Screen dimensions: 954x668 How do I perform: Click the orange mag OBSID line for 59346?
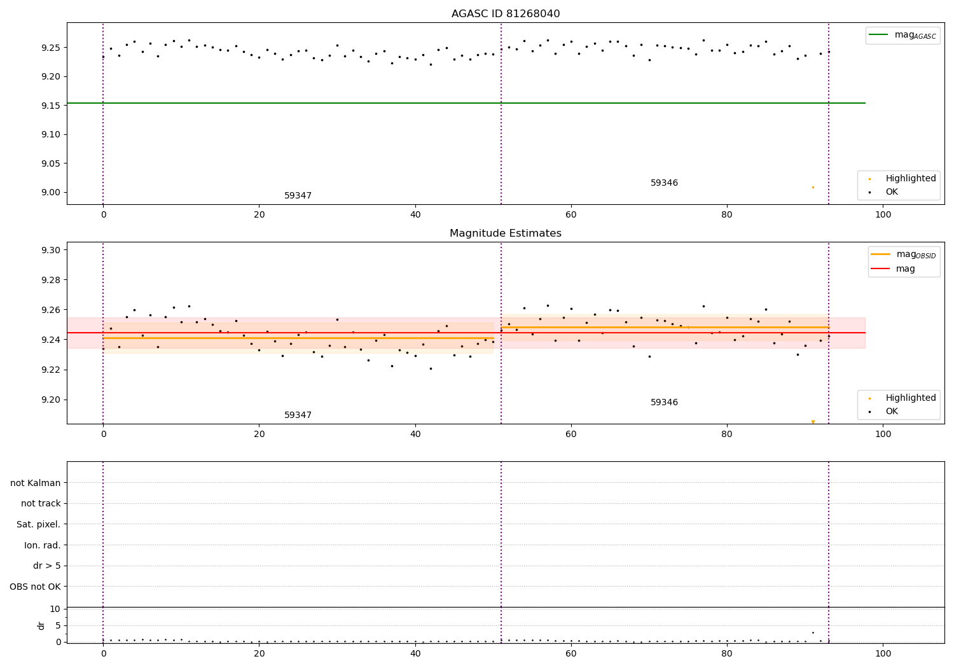[665, 327]
